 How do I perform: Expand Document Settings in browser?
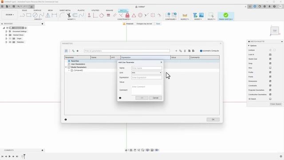click(x=6, y=32)
